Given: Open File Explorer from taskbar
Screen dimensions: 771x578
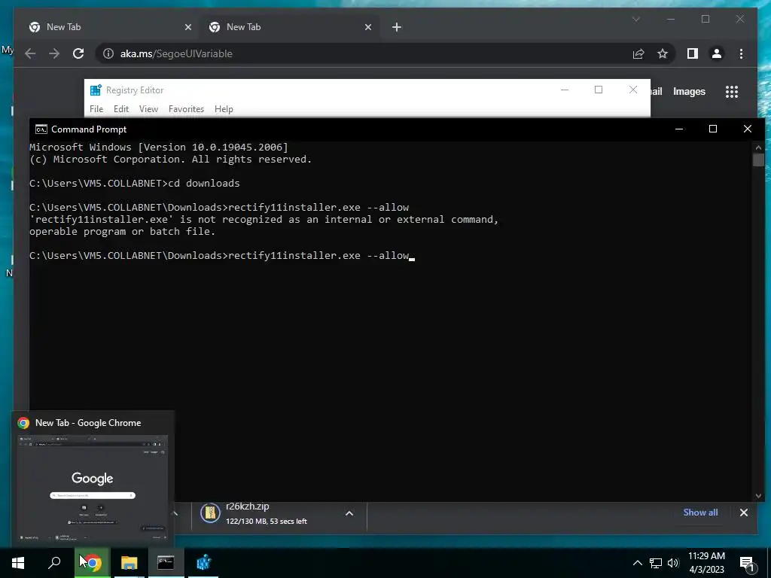Looking at the screenshot, I should click(130, 562).
